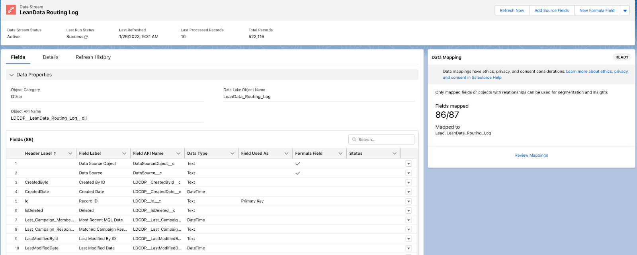This screenshot has height=255, width=637.
Task: Click formula checkmark in DataSource__c row
Action: [x=298, y=173]
